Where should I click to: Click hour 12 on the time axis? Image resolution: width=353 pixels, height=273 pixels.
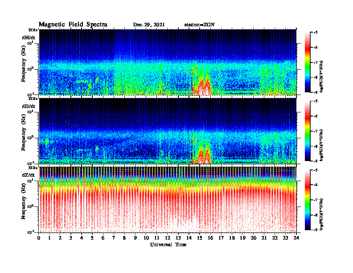coord(168,238)
